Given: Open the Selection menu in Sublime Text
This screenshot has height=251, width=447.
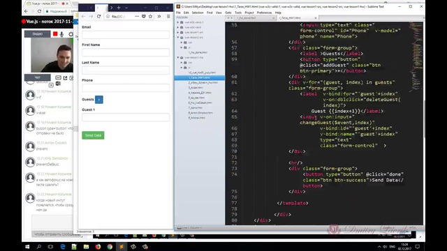Looking at the screenshot, I should point(198,13).
